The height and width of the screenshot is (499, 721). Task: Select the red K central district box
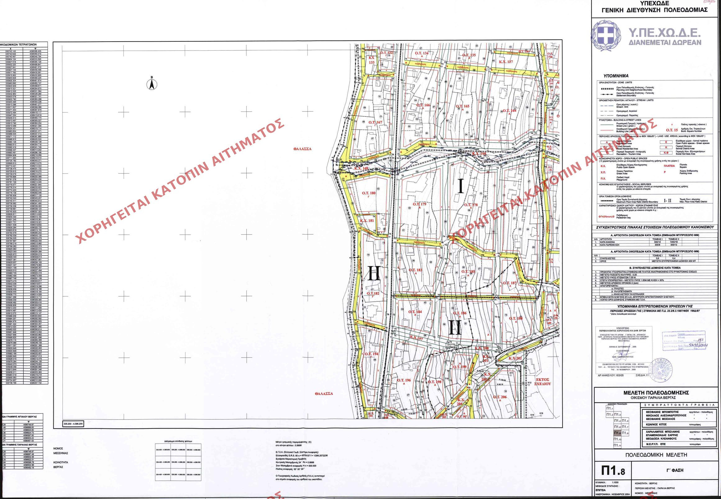[666, 147]
